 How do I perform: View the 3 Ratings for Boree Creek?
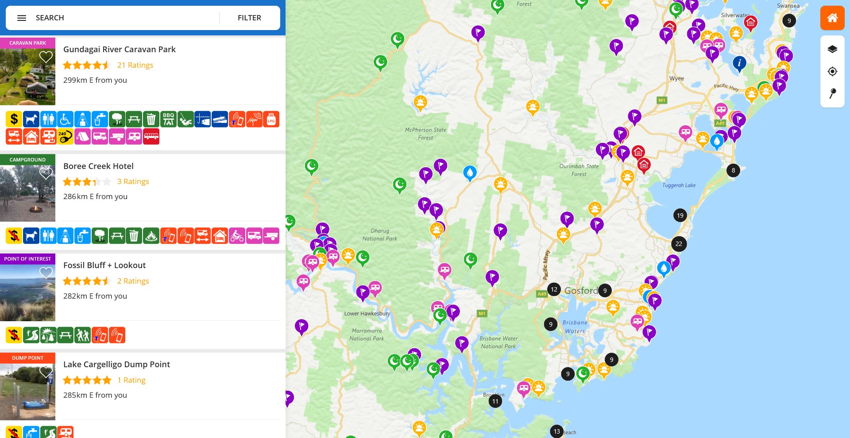(133, 181)
